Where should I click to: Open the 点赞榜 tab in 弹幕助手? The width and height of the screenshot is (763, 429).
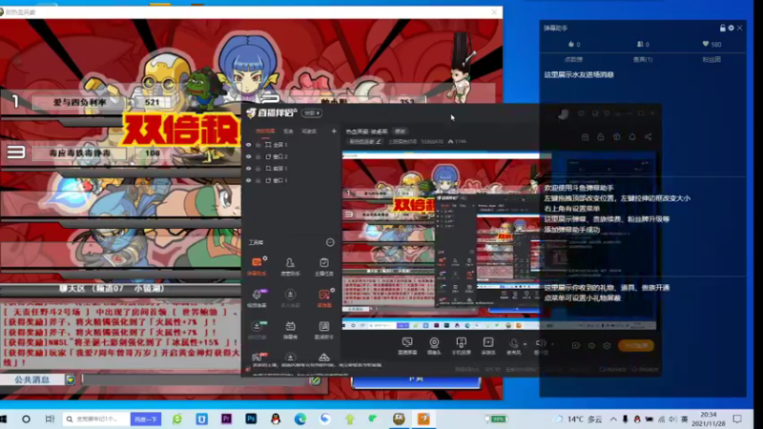coord(574,59)
